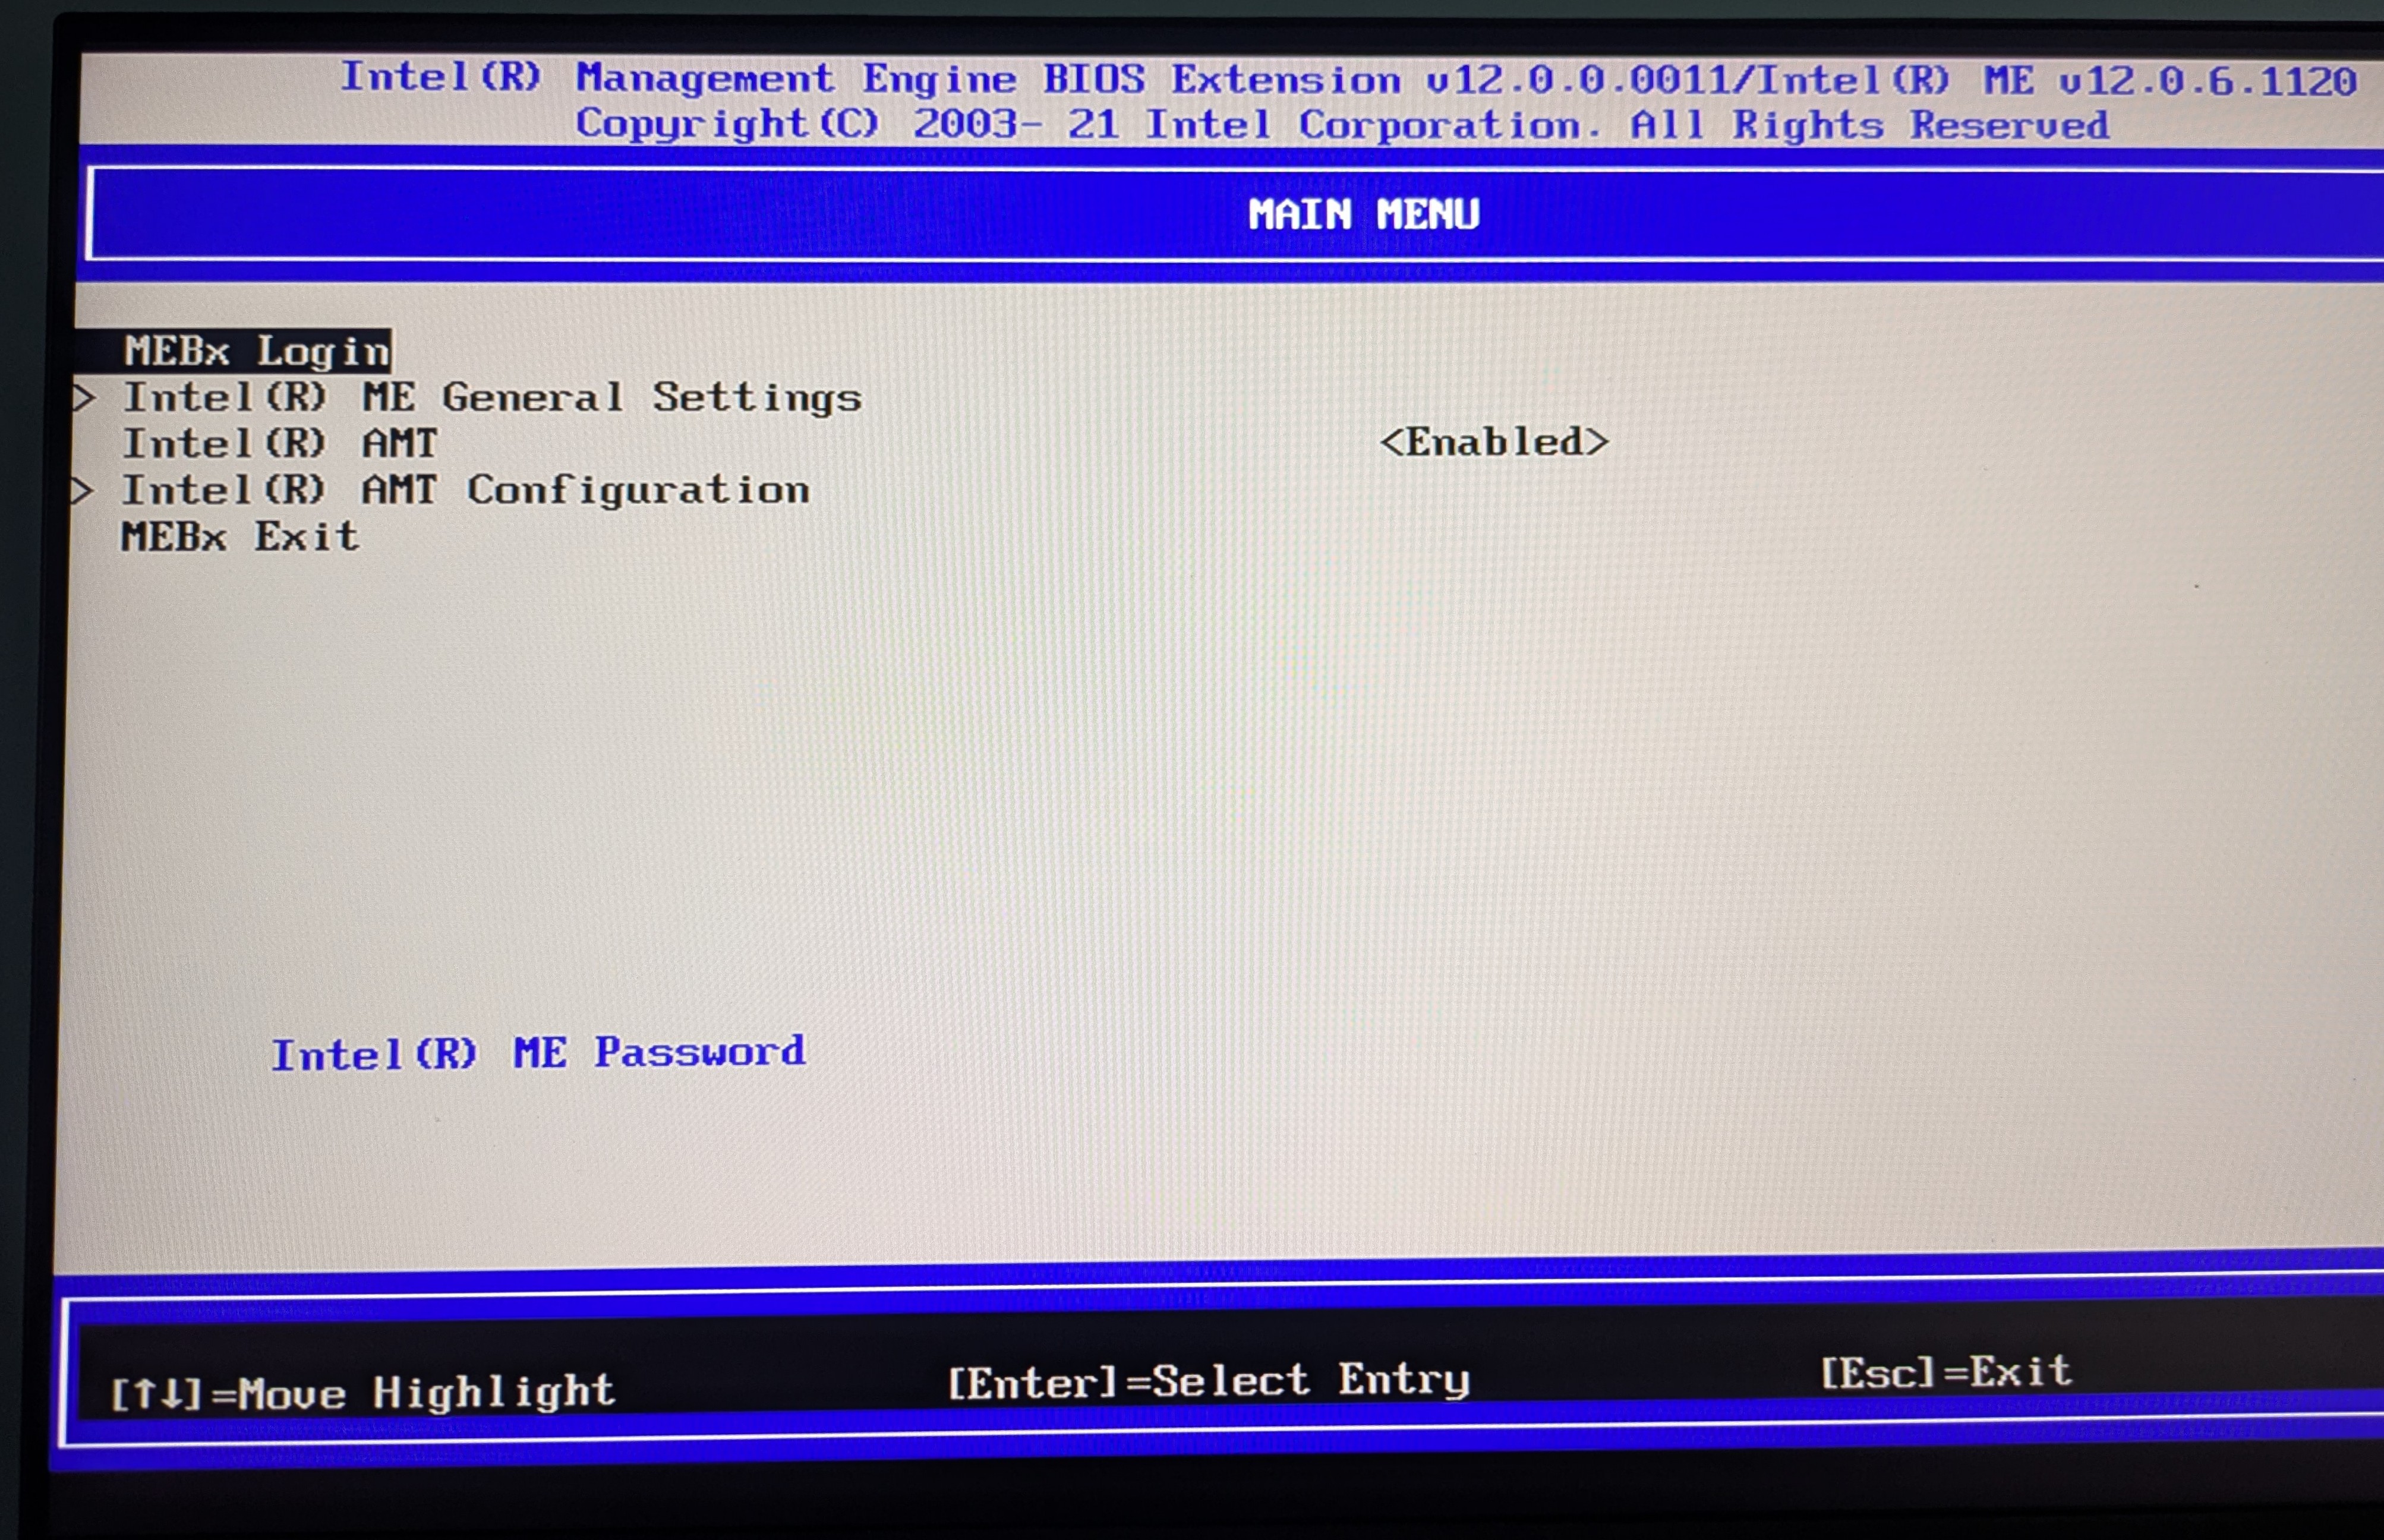Click the BIOS Extension version header text
Image resolution: width=2384 pixels, height=1540 pixels.
click(1350, 78)
